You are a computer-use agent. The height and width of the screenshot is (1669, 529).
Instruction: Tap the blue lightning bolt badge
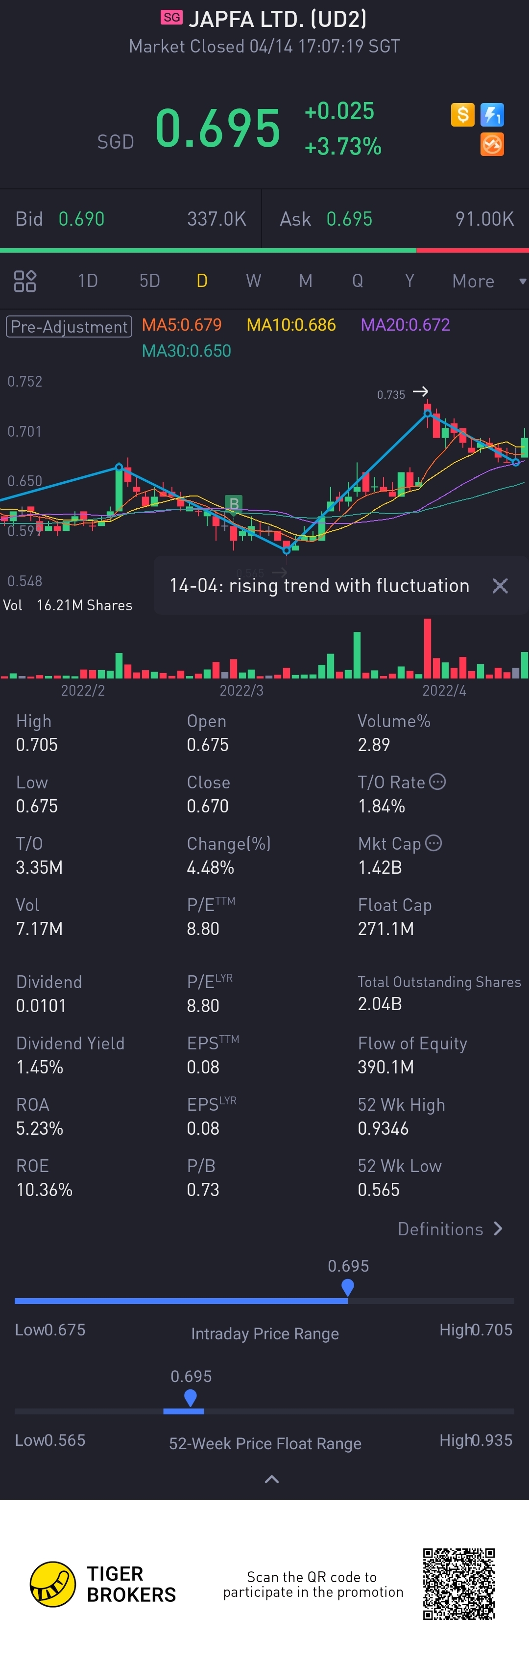click(492, 115)
